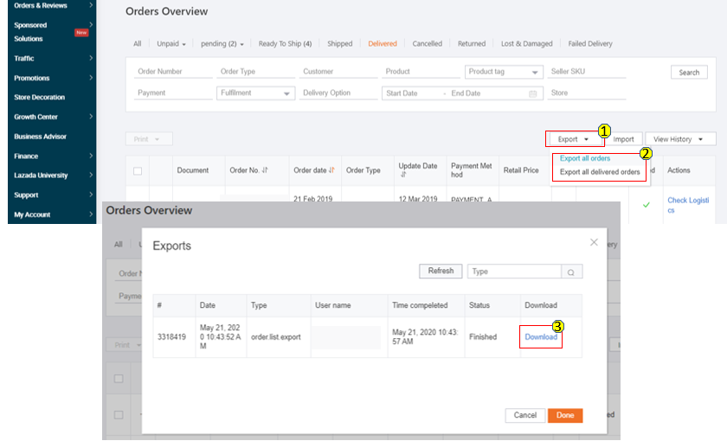Image resolution: width=727 pixels, height=441 pixels.
Task: Switch to Ready To Ship (4) tab
Action: tap(285, 43)
